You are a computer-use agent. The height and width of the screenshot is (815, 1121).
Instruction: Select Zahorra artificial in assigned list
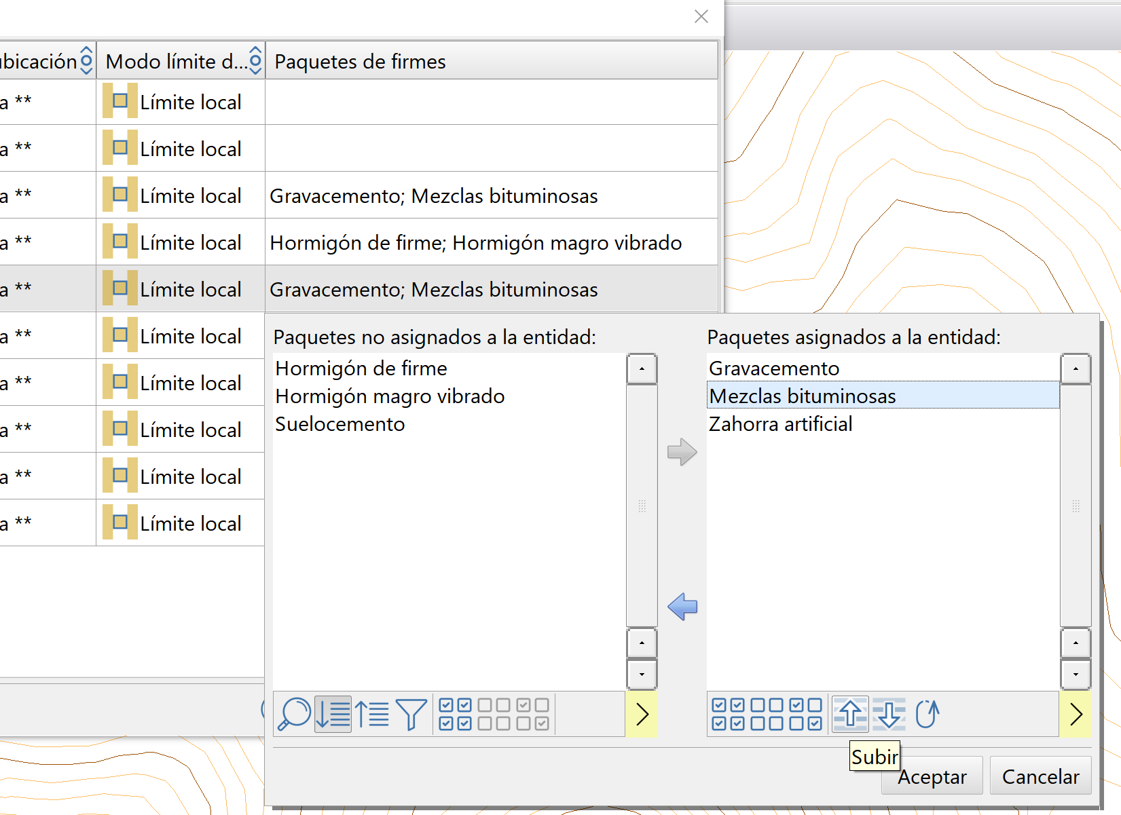pyautogui.click(x=780, y=424)
